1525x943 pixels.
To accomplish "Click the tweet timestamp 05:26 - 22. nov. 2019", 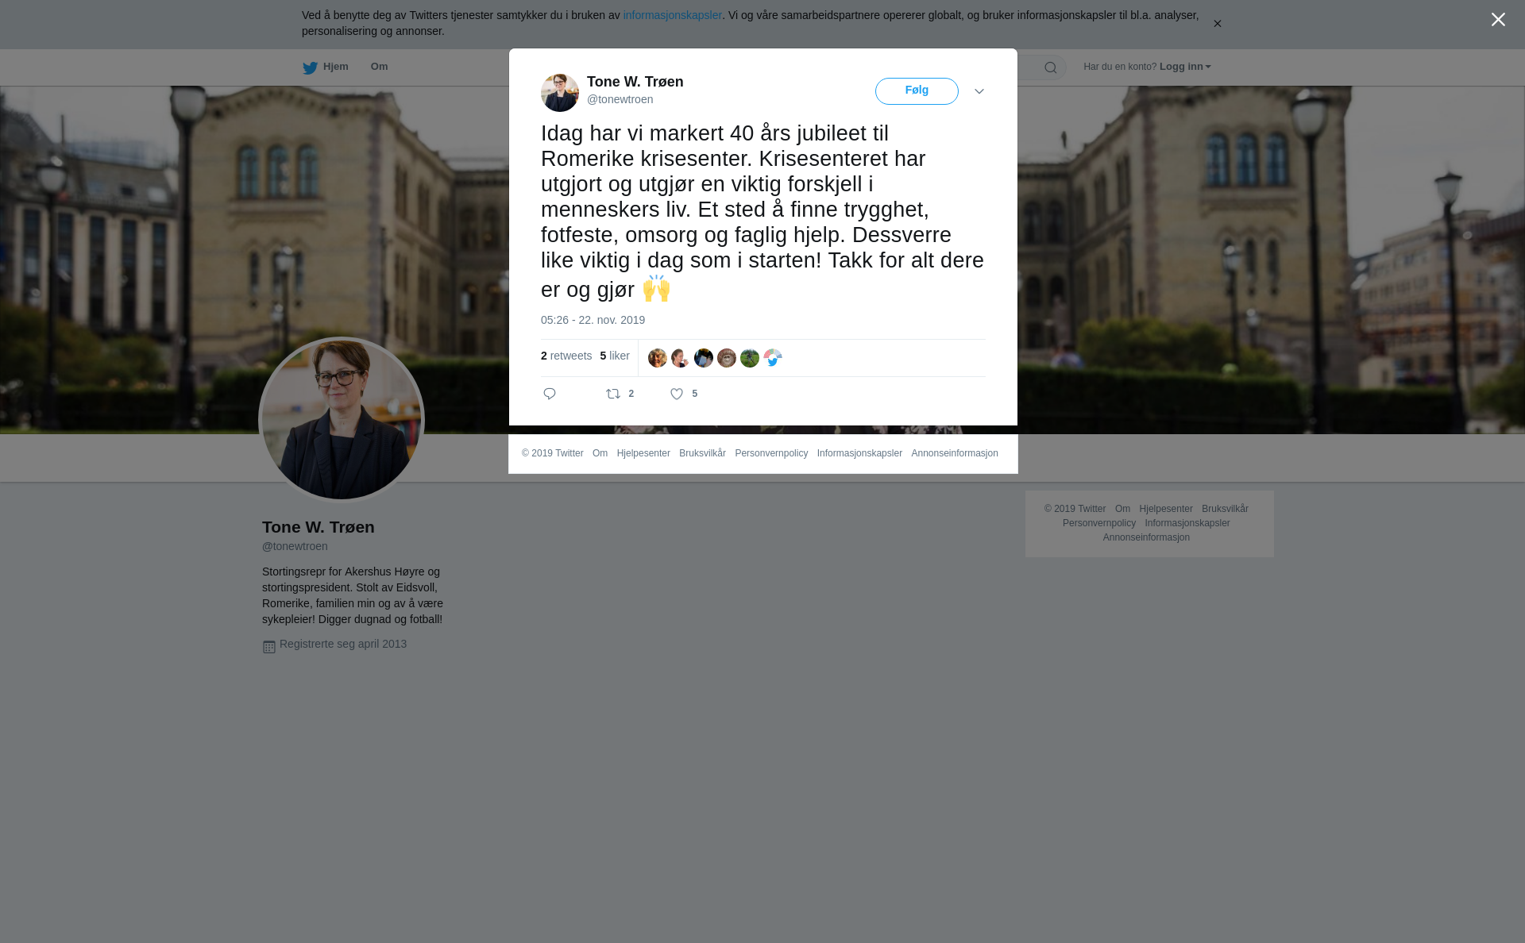I will [x=593, y=320].
